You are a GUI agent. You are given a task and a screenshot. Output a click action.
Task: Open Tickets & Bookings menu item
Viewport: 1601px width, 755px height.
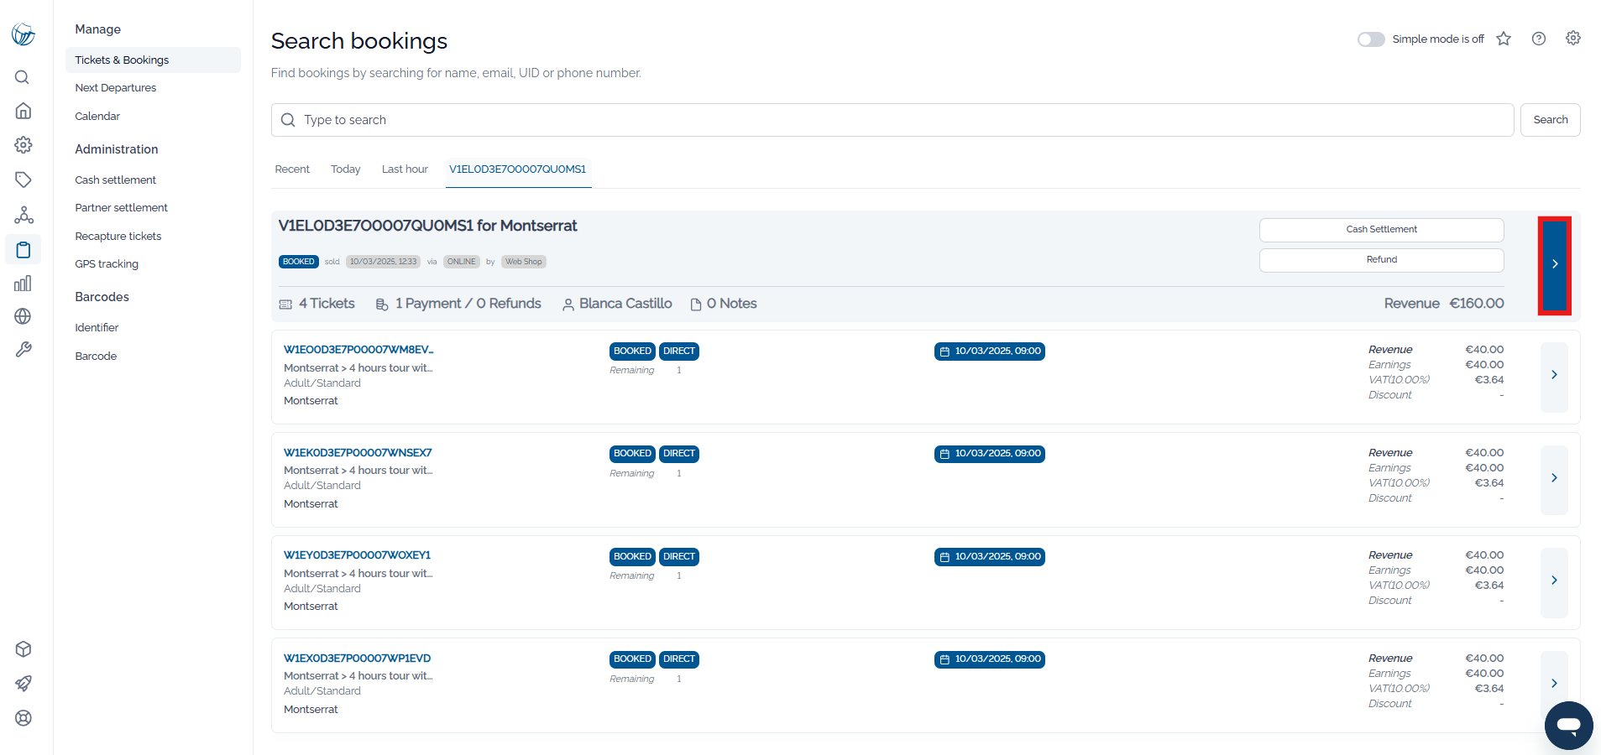coord(153,60)
